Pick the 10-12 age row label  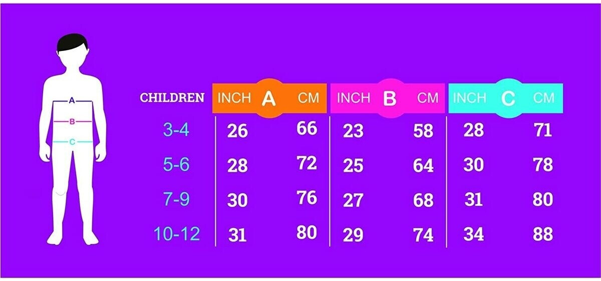[x=177, y=233]
